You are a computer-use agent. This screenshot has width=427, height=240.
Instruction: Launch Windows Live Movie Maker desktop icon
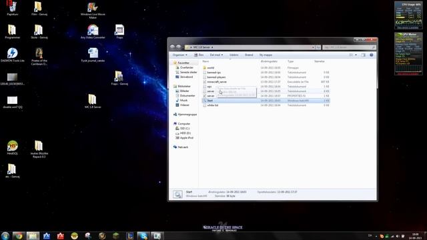click(x=93, y=11)
